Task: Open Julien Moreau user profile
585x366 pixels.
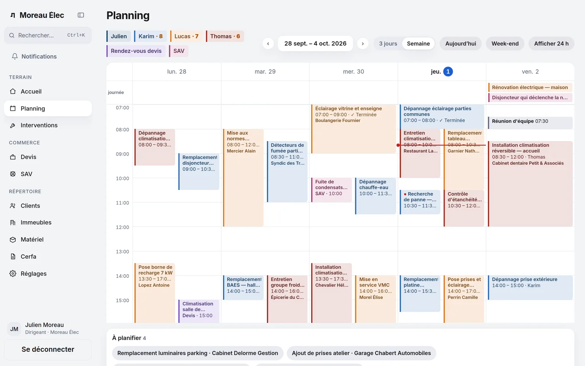Action: click(x=48, y=328)
